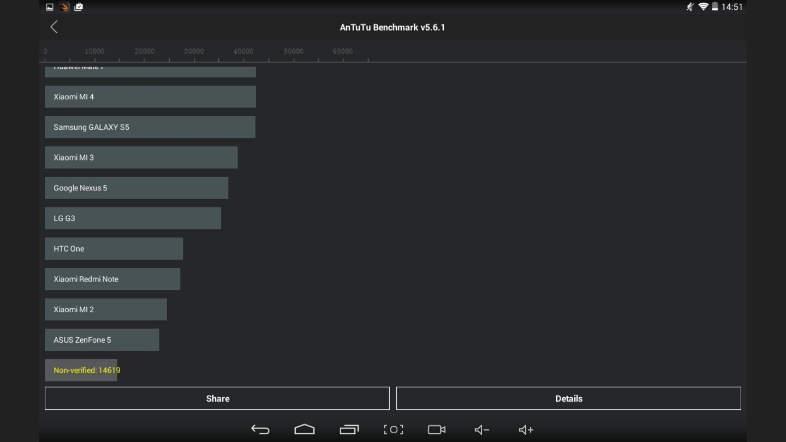Tap the battery status icon
786x442 pixels.
[714, 7]
